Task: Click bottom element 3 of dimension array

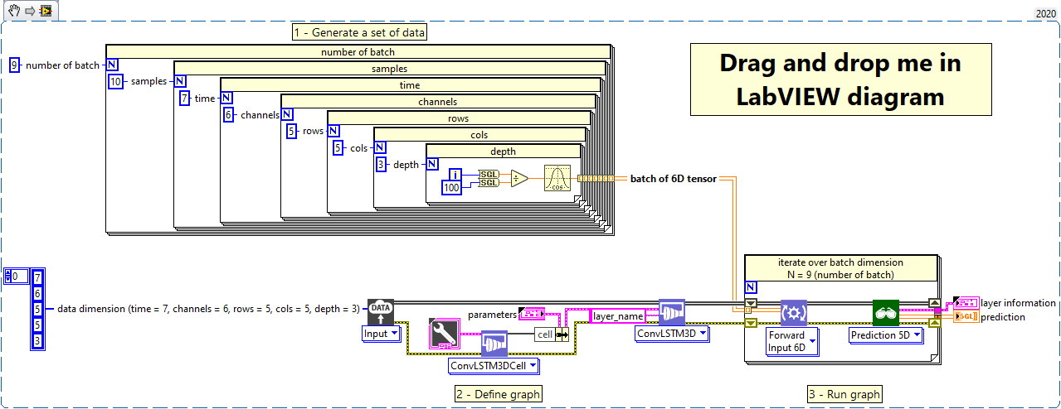Action: [x=39, y=341]
